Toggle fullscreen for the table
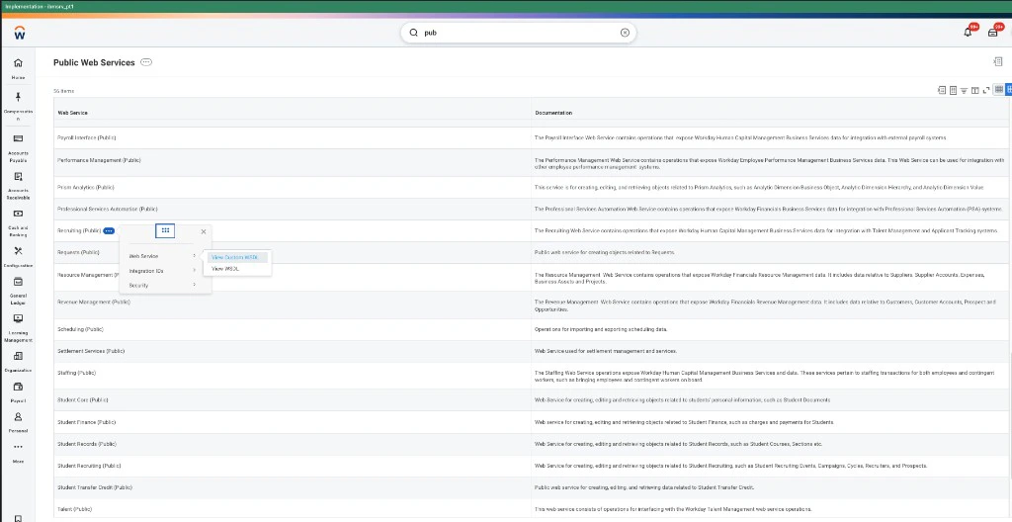1012x522 pixels. (x=985, y=90)
